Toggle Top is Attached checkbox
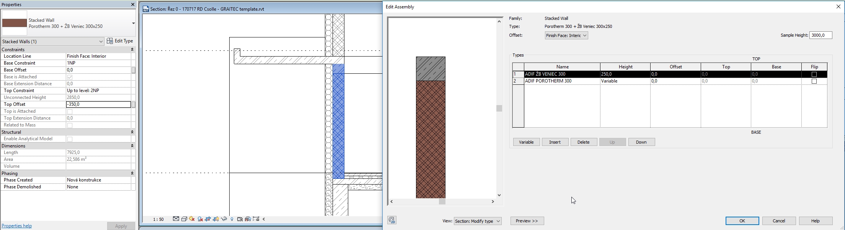This screenshot has height=230, width=845. pyautogui.click(x=70, y=112)
